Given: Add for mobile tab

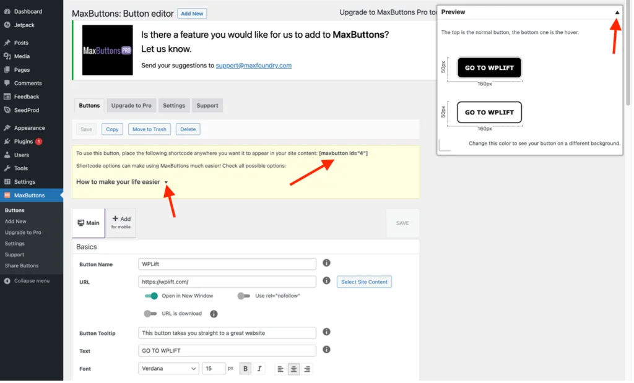Looking at the screenshot, I should tap(121, 222).
